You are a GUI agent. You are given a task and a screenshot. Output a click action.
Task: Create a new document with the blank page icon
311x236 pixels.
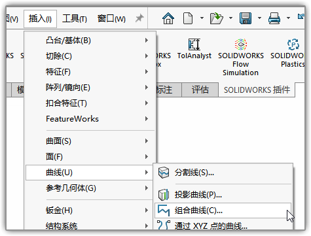[188, 18]
